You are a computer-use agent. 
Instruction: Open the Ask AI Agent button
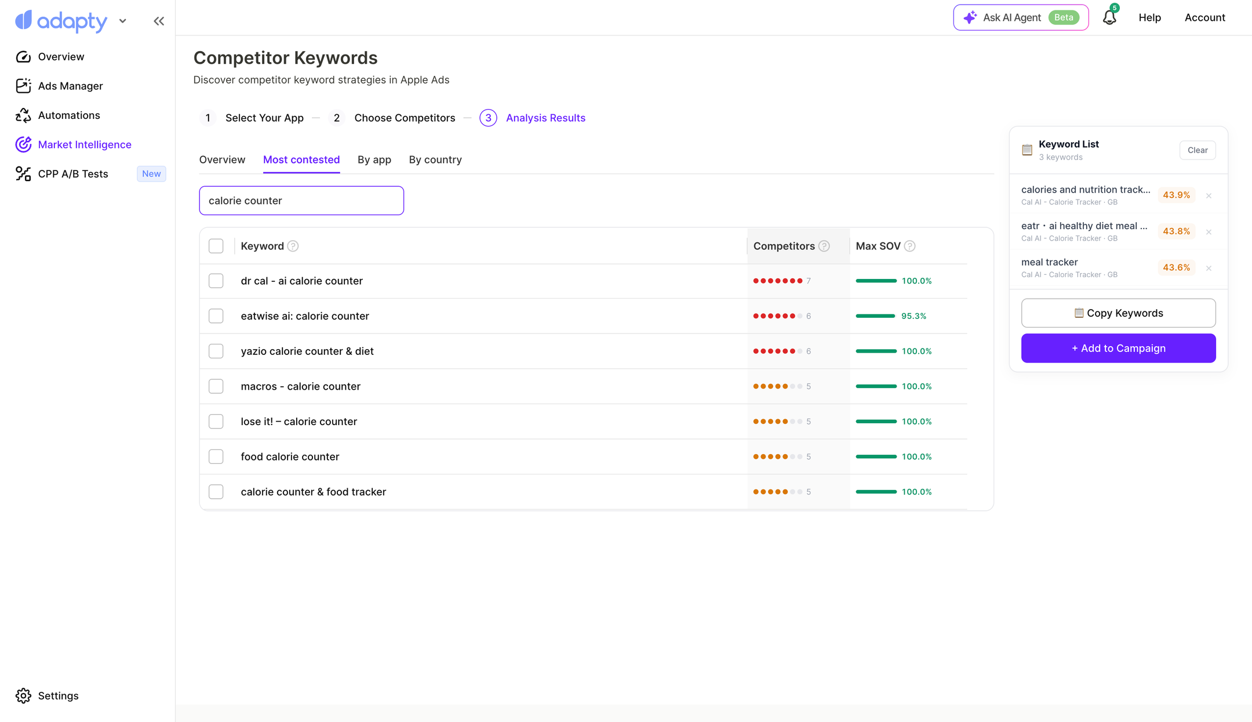click(x=1021, y=17)
